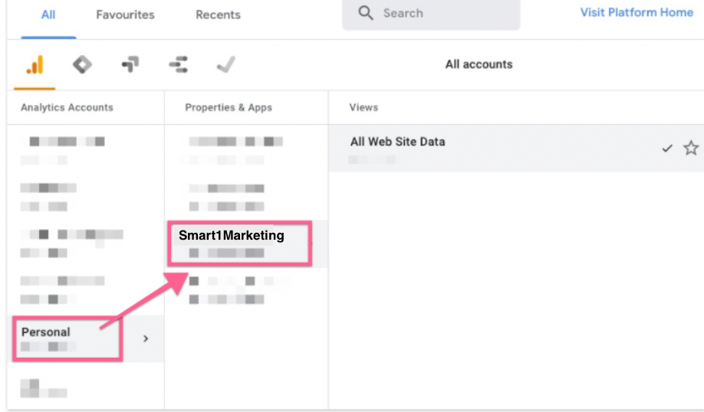
Task: Focus the Search input field
Action: pos(445,14)
